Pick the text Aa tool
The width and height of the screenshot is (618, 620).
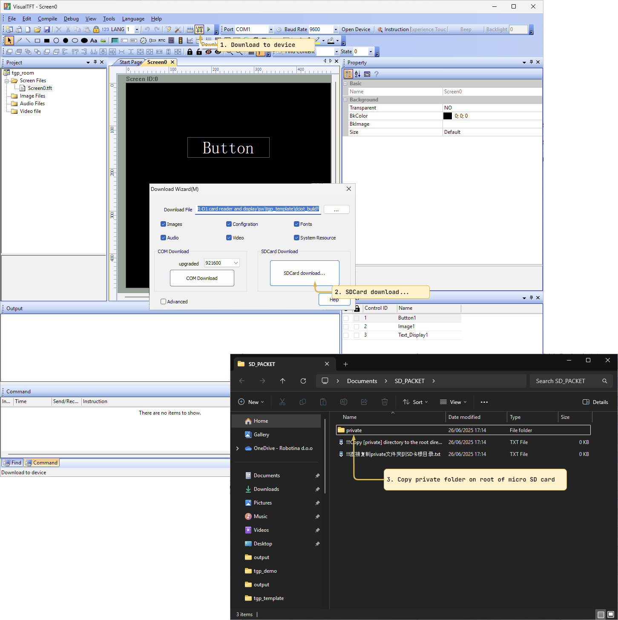pyautogui.click(x=94, y=41)
